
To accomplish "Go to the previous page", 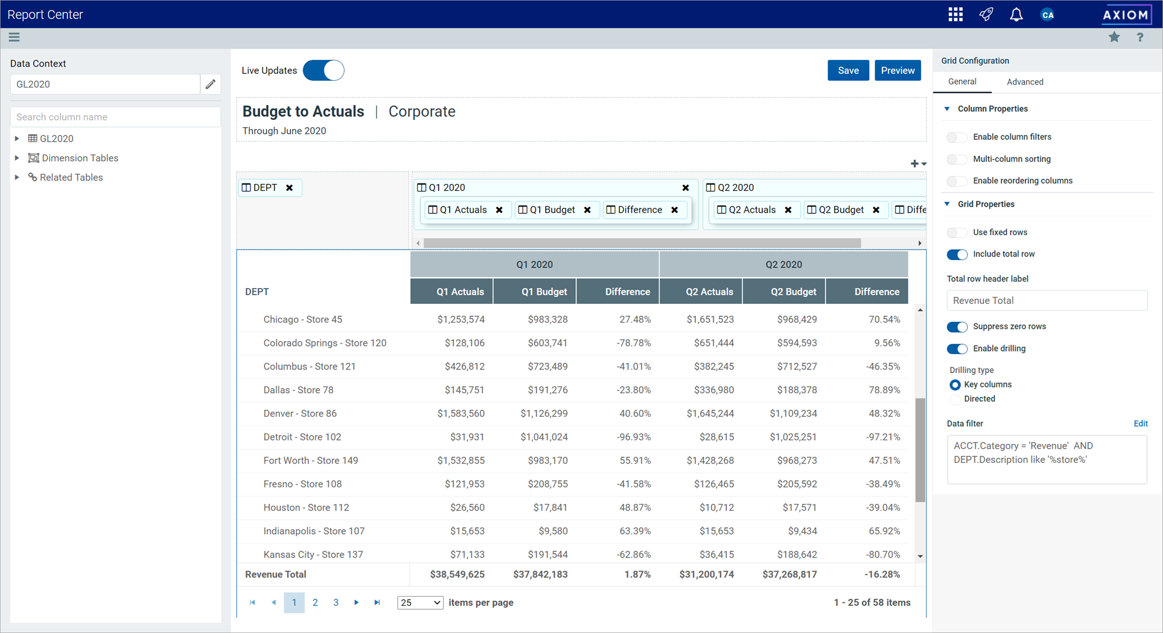I will [274, 602].
